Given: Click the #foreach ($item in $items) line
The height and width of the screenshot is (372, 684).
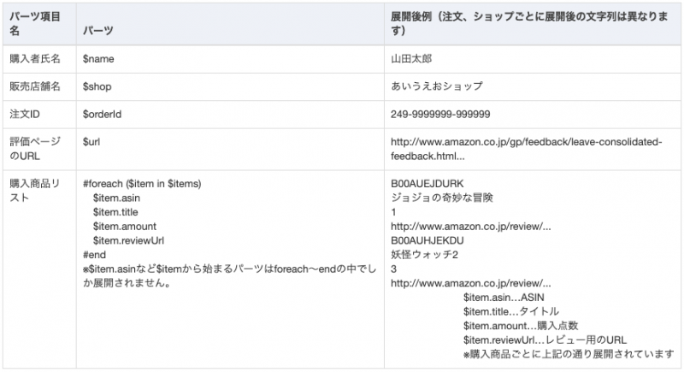Looking at the screenshot, I should pos(142,184).
